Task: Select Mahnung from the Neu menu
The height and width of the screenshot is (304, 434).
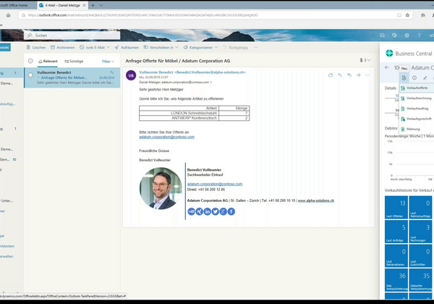Action: [x=417, y=129]
